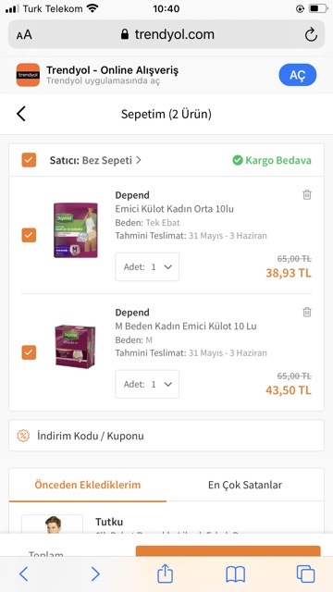Show open Safari tabs
The height and width of the screenshot is (592, 333).
[x=305, y=574]
